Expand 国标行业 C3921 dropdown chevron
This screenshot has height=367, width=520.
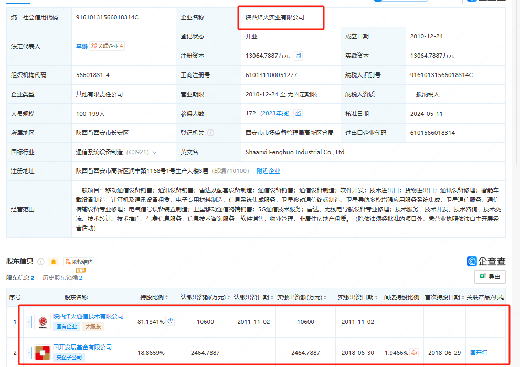click(x=154, y=153)
